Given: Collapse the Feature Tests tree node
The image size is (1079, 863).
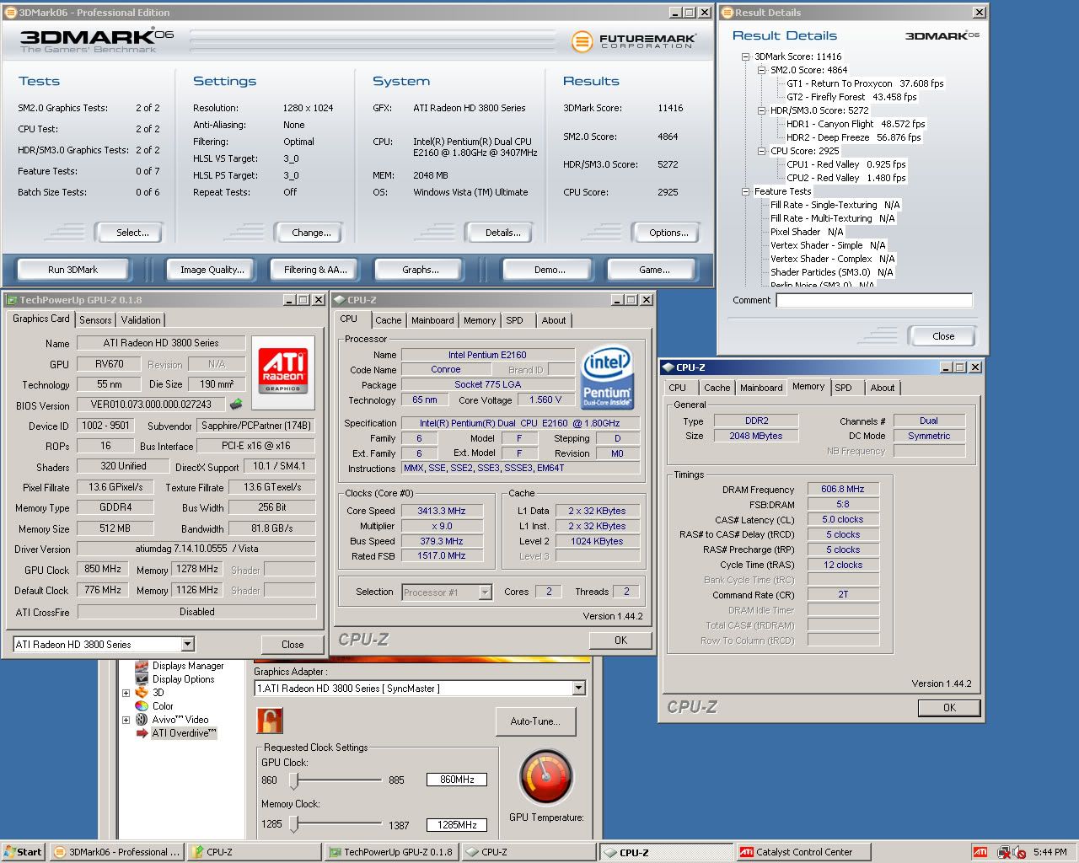Looking at the screenshot, I should tap(745, 191).
